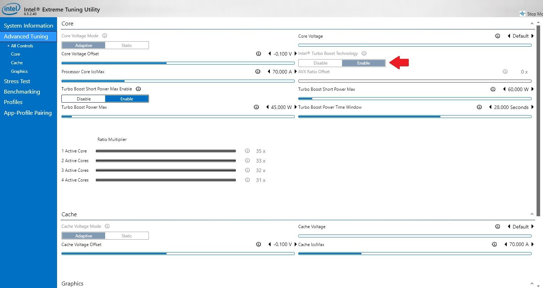Open info icon for Core Voltage Mode
543x288 pixels.
coord(105,36)
